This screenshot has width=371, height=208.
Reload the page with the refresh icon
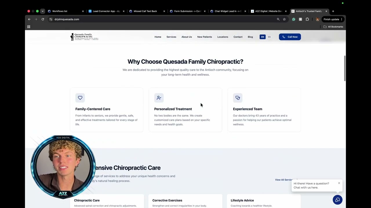(43, 19)
